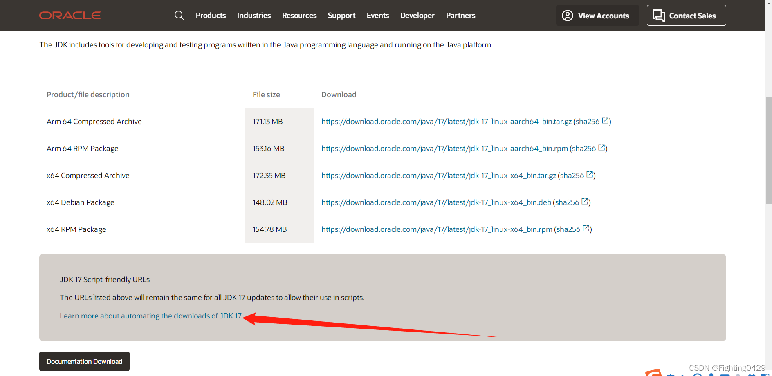The height and width of the screenshot is (376, 772).
Task: Open sha256 link for aarch64 rpm
Action: point(584,149)
